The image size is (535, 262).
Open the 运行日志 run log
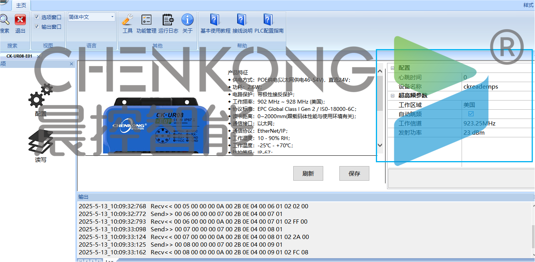click(x=168, y=20)
